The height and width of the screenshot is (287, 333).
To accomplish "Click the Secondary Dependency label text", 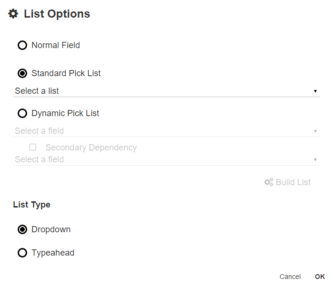I will (91, 148).
